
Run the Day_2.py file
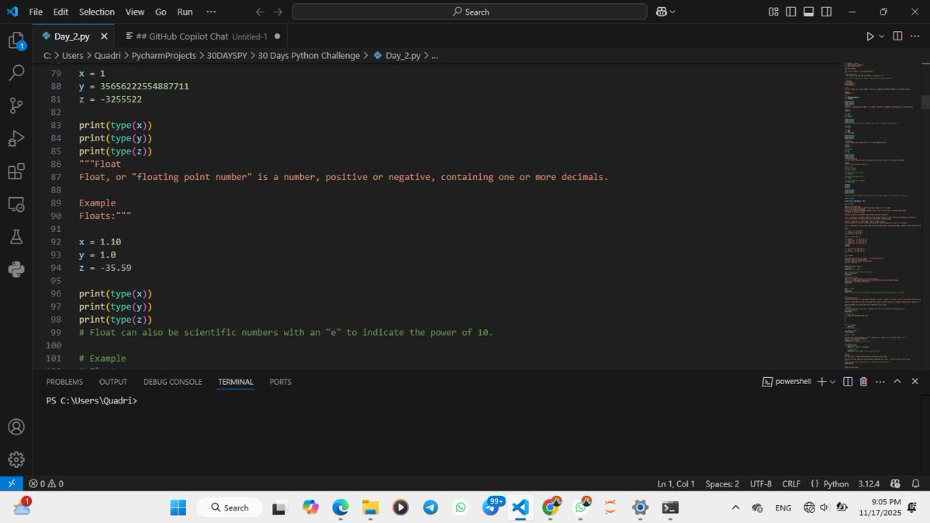click(x=869, y=36)
